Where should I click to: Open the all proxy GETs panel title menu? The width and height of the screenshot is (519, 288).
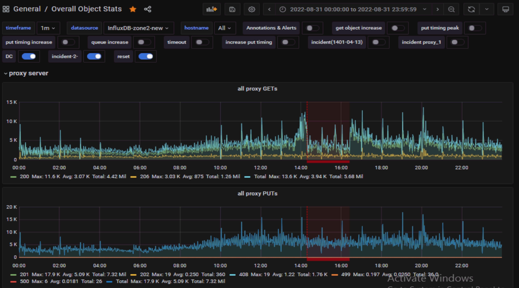pos(257,88)
